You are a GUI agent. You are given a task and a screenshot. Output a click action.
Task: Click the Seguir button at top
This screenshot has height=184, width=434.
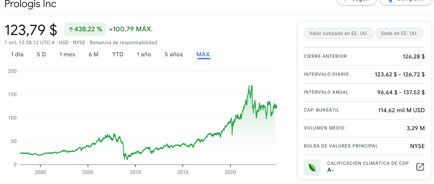point(357,1)
